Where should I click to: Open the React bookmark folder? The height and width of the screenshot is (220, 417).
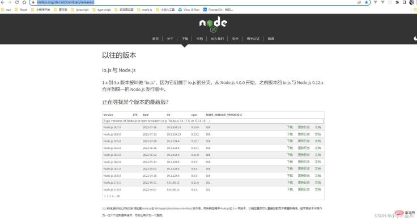coord(21,10)
